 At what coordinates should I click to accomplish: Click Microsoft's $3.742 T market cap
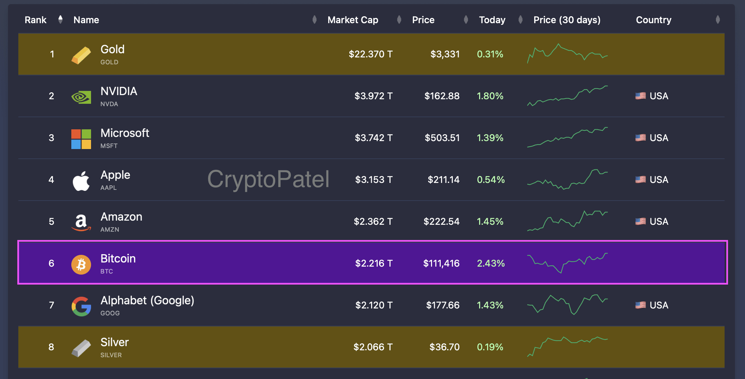374,138
